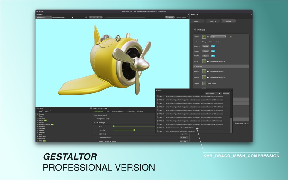Open the Import menu in Content panel
The image size is (288, 180).
47,111
